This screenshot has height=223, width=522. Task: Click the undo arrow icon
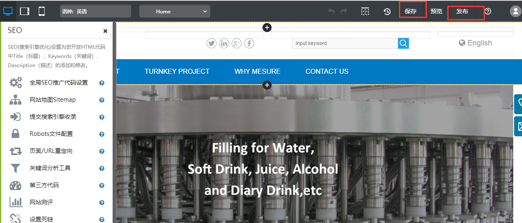331,11
